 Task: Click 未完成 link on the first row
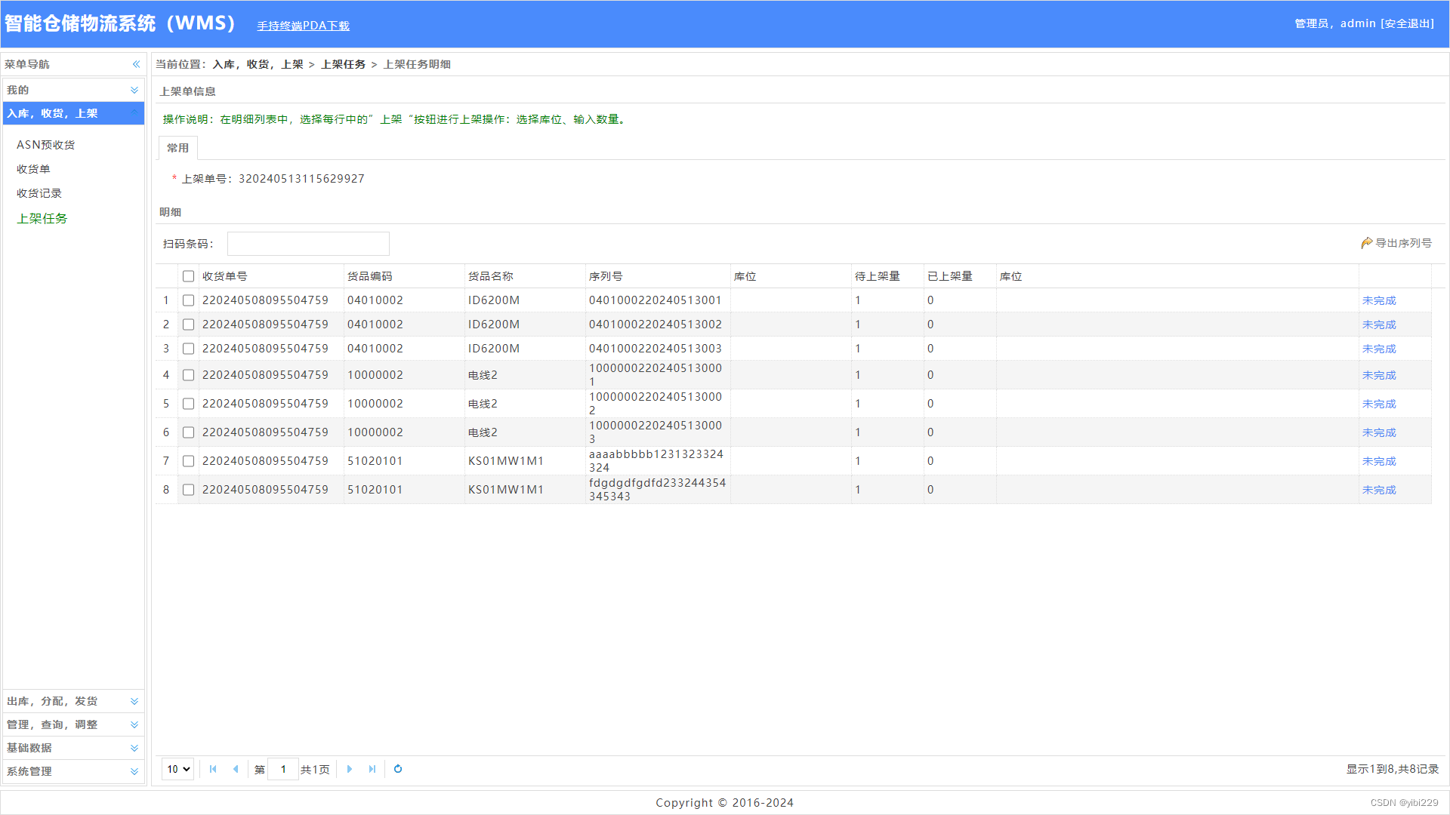pos(1378,300)
